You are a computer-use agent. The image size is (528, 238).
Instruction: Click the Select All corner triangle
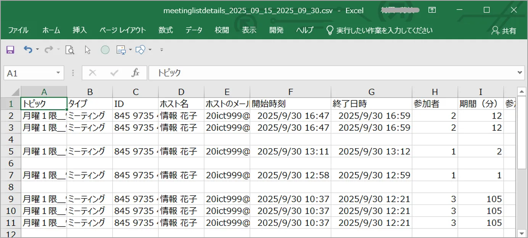click(15, 92)
